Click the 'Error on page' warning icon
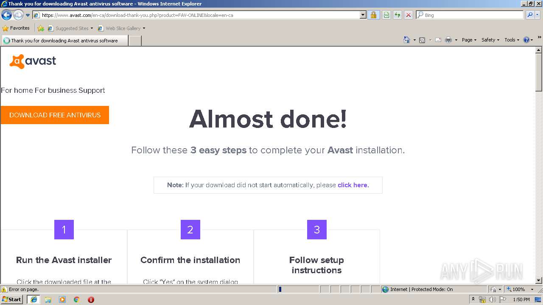This screenshot has width=543, height=305. pos(4,289)
